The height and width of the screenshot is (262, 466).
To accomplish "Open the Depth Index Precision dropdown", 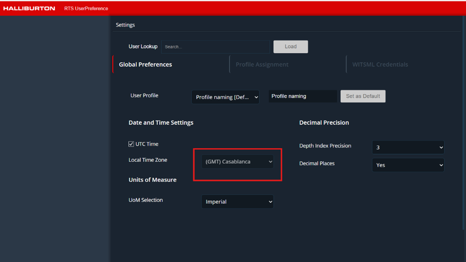I will (x=408, y=147).
